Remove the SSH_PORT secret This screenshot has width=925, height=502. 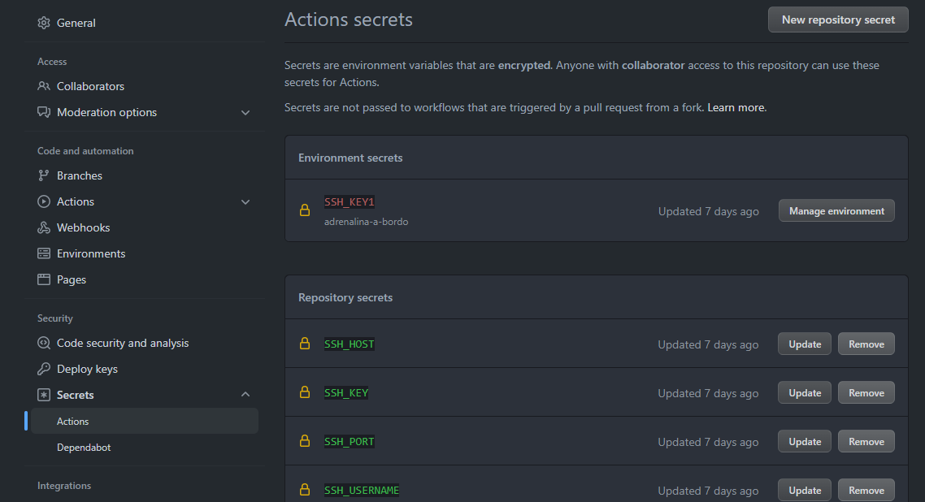(x=866, y=442)
